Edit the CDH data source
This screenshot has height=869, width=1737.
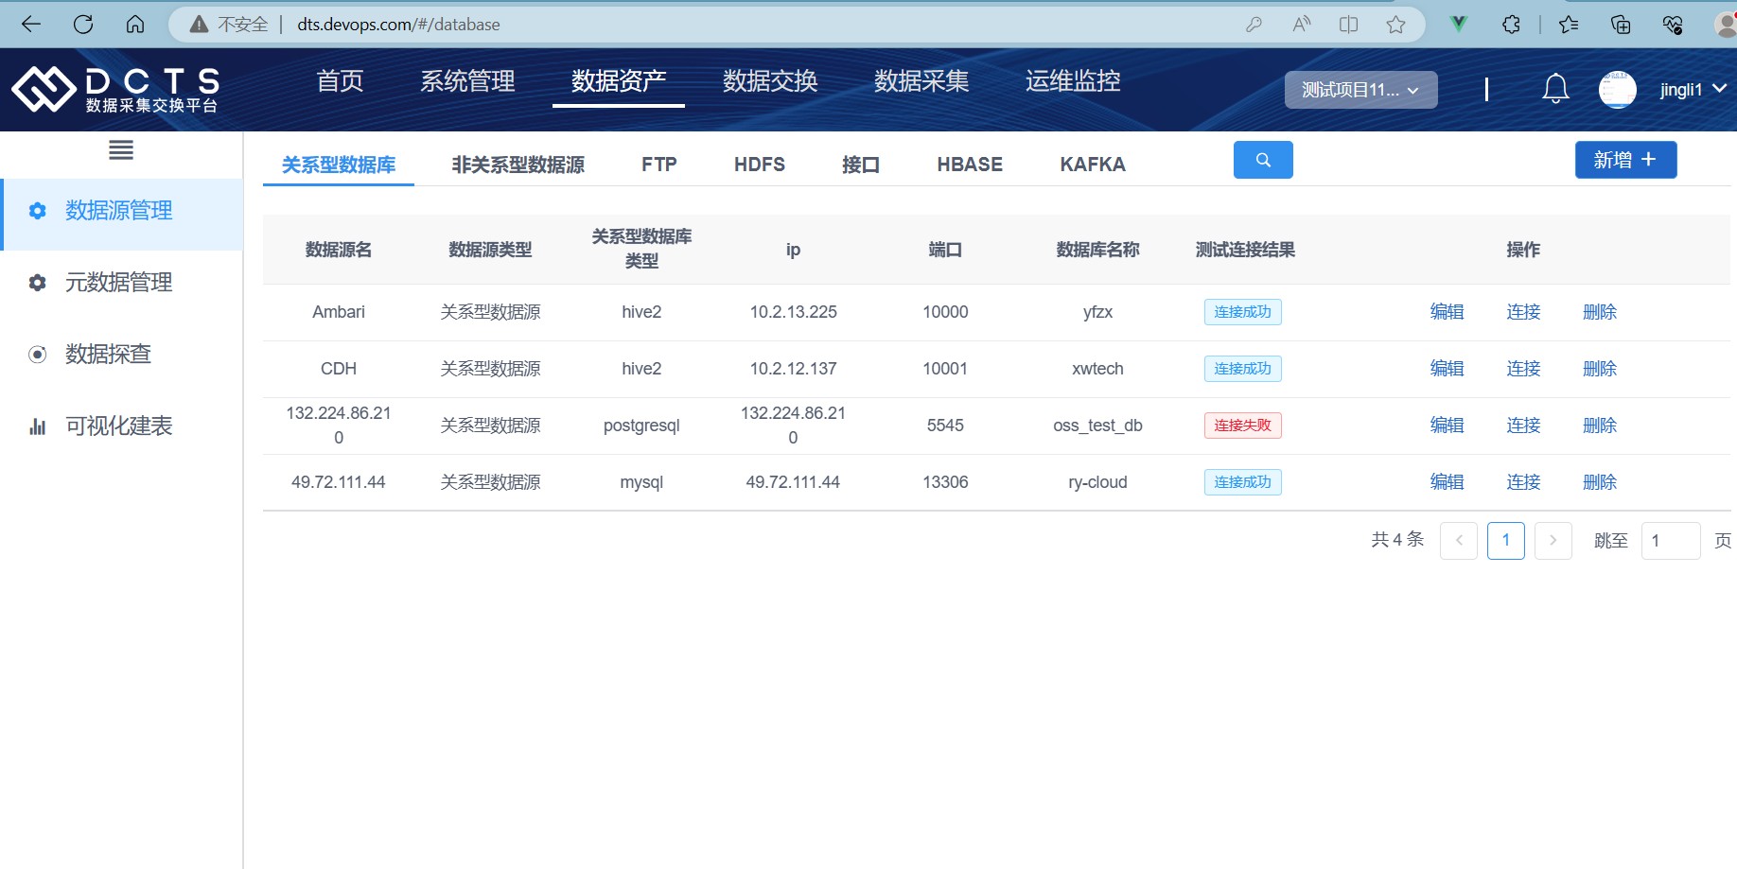pyautogui.click(x=1447, y=369)
